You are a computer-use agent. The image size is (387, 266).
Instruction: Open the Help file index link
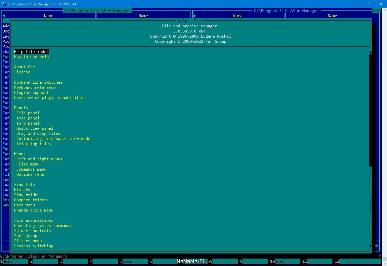(x=31, y=52)
